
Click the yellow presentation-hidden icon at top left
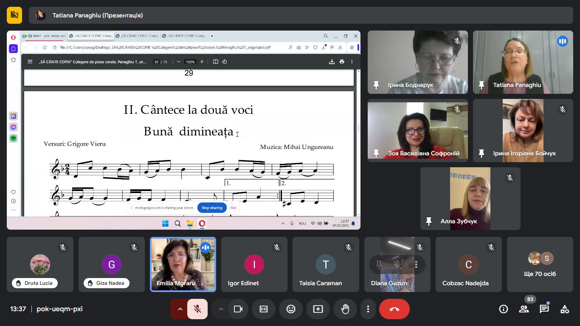[x=14, y=15]
